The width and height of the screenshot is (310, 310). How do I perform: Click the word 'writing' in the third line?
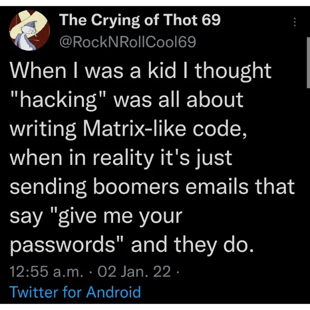43,130
